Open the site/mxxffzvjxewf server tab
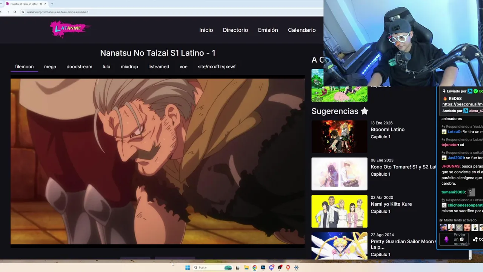 pyautogui.click(x=217, y=66)
